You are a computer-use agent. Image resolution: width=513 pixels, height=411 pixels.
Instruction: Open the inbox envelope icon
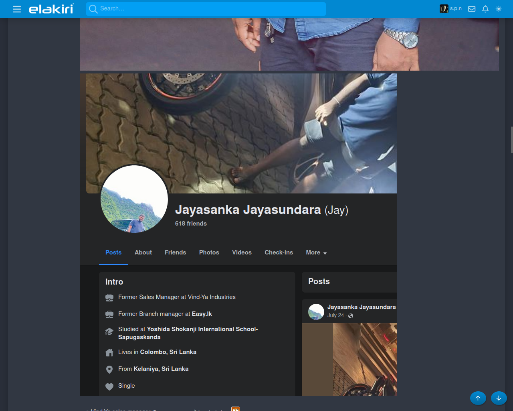coord(472,9)
